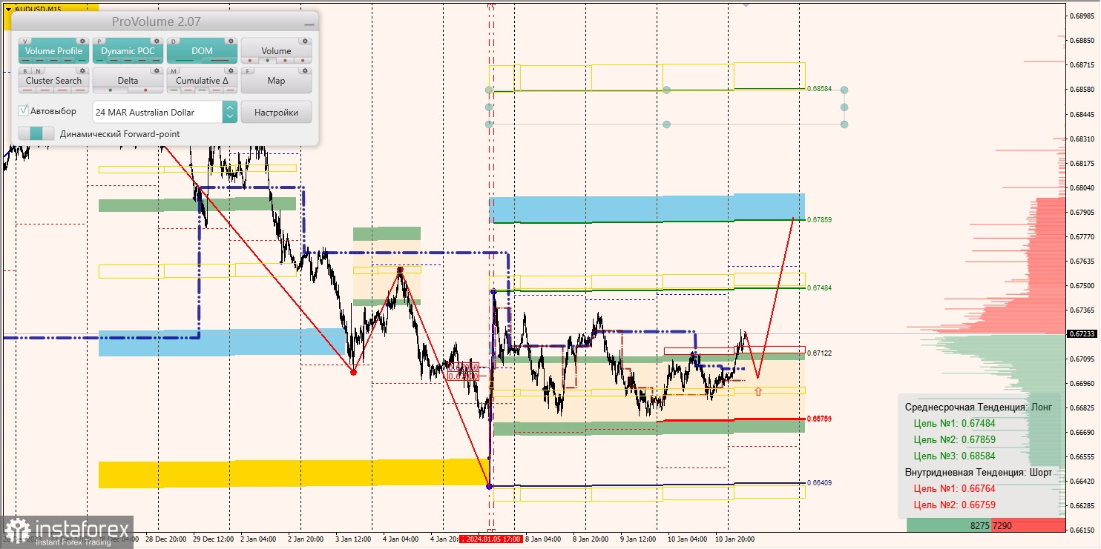Viewport: 1101px width, 549px height.
Task: Select the yellow zone near 0.66409
Action: point(293,473)
